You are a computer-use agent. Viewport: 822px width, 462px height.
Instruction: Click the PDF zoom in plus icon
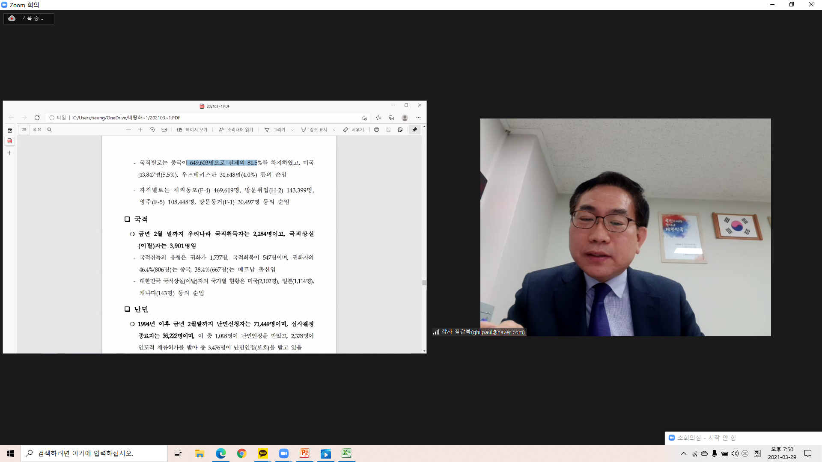140,130
